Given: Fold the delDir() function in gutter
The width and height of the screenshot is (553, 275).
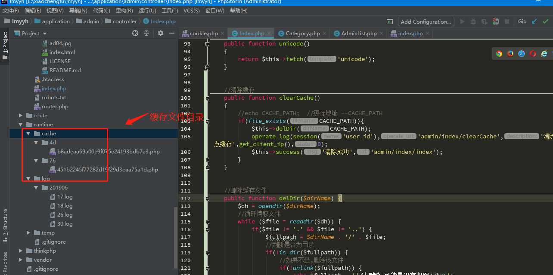Looking at the screenshot, I should [207, 199].
